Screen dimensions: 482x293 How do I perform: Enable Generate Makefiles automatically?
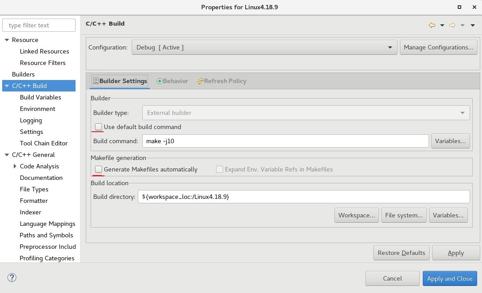[x=98, y=169]
